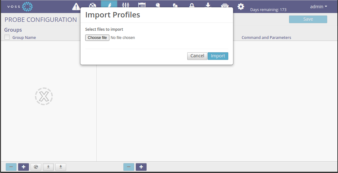Click the PROBE CONFIGURATION page title

click(41, 20)
